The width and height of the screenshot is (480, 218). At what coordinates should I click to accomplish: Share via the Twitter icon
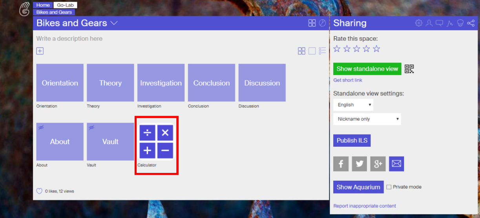[359, 164]
